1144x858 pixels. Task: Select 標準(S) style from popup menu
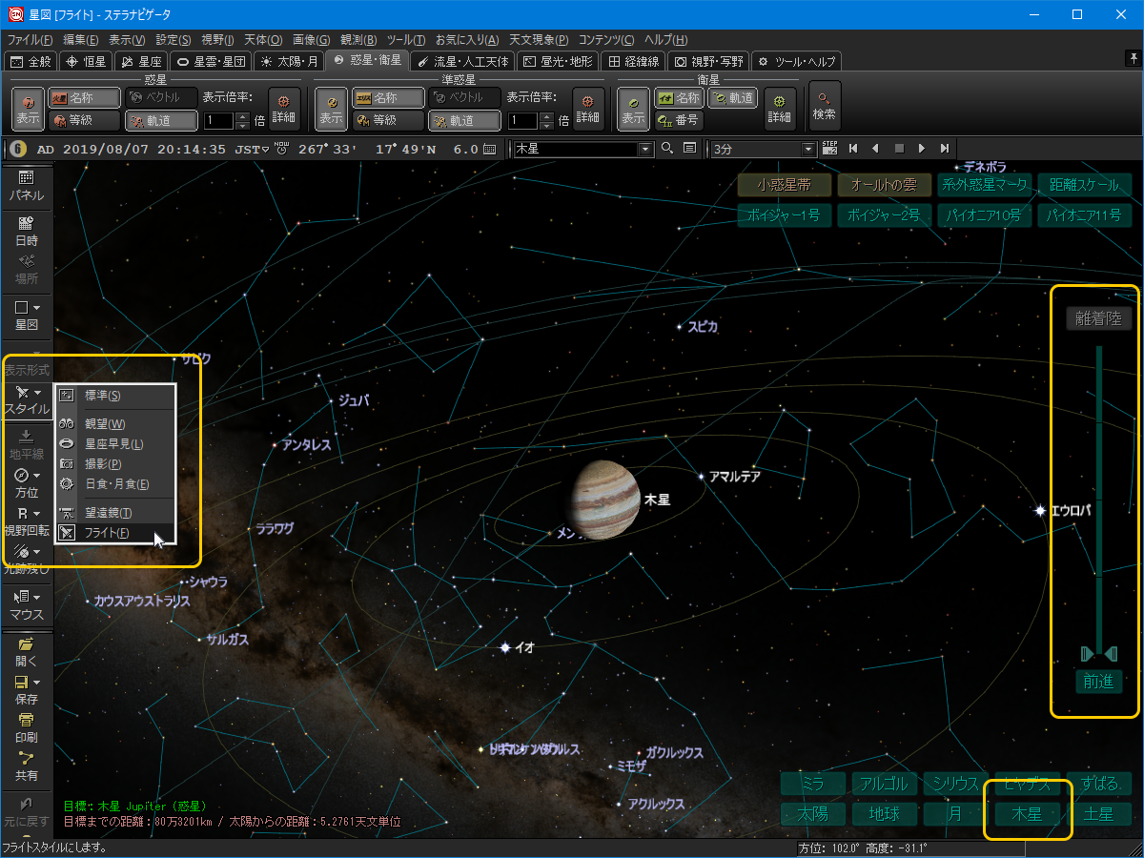[x=115, y=396]
